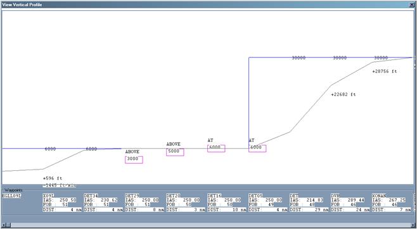The image size is (417, 229).
Task: Click the EGLL09L waypoint label
Action: tap(11, 196)
